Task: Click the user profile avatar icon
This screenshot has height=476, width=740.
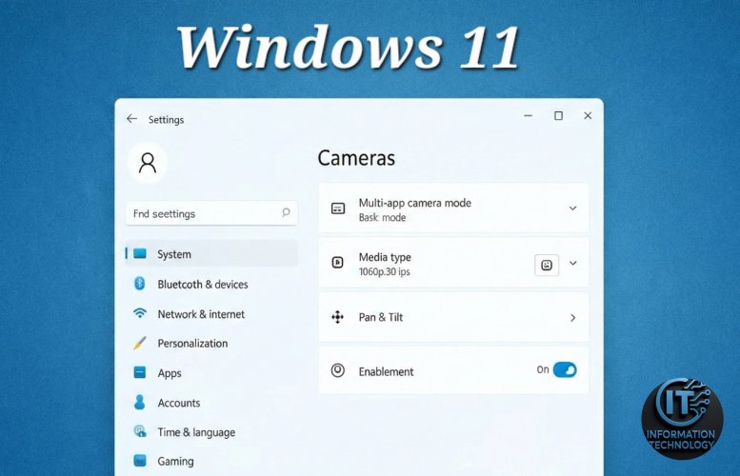Action: pyautogui.click(x=148, y=163)
